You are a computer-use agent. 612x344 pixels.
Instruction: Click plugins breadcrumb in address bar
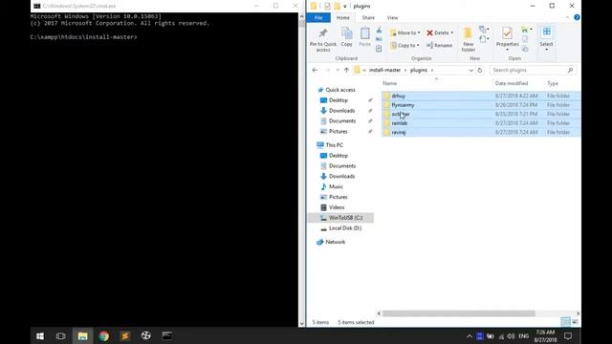[419, 70]
